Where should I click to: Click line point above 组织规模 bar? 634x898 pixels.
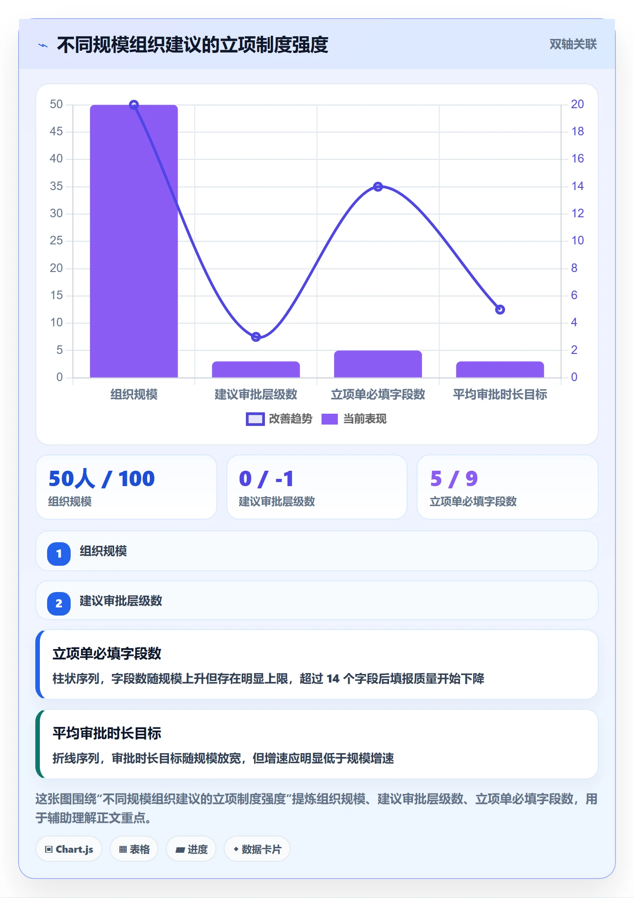tap(134, 105)
